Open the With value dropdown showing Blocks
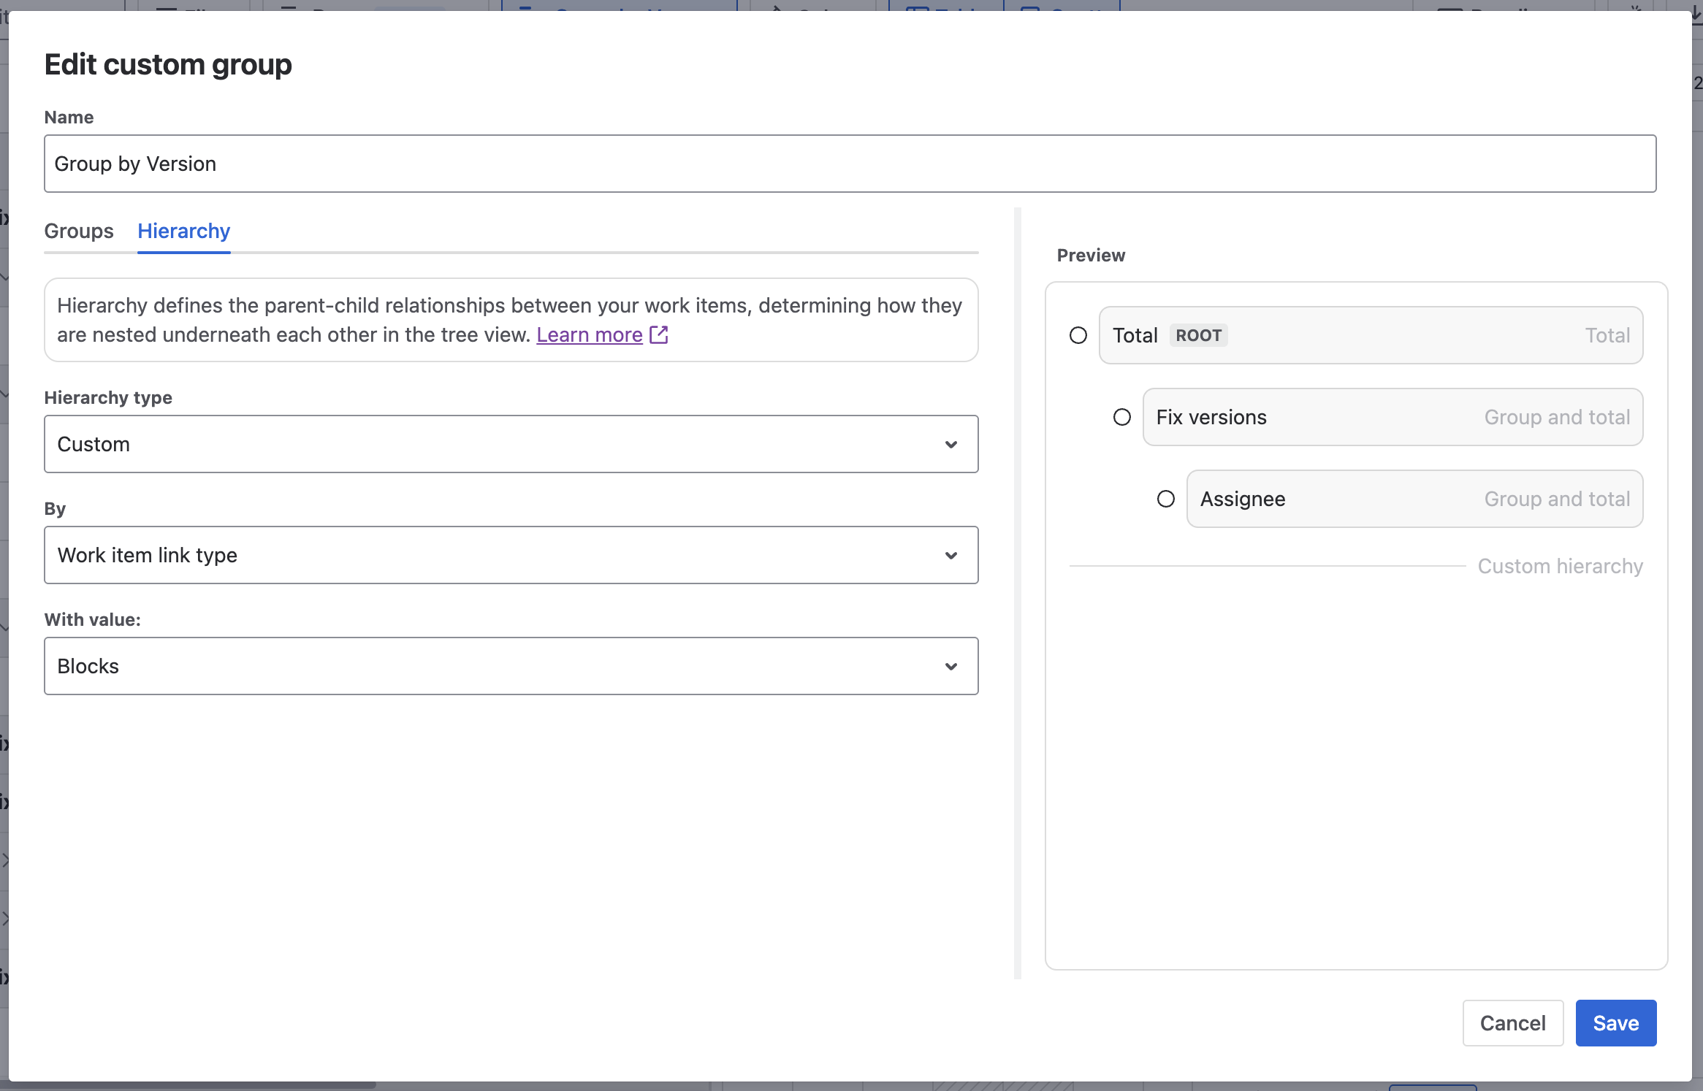This screenshot has height=1091, width=1703. (x=511, y=666)
